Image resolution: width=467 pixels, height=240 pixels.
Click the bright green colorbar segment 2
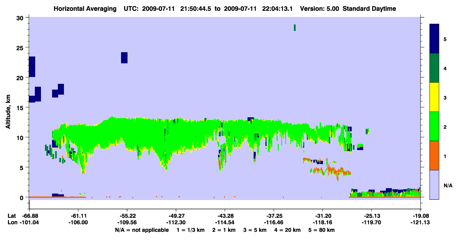point(434,126)
